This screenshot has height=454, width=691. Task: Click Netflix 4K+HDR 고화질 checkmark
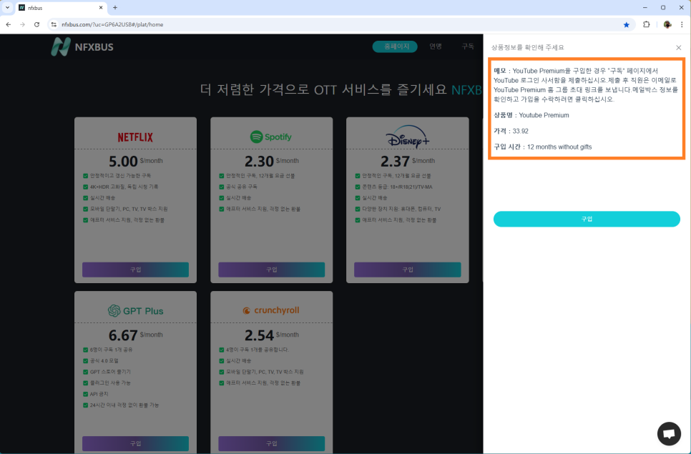pos(86,187)
